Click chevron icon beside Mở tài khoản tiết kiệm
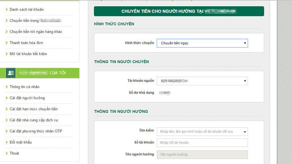 tap(7, 54)
